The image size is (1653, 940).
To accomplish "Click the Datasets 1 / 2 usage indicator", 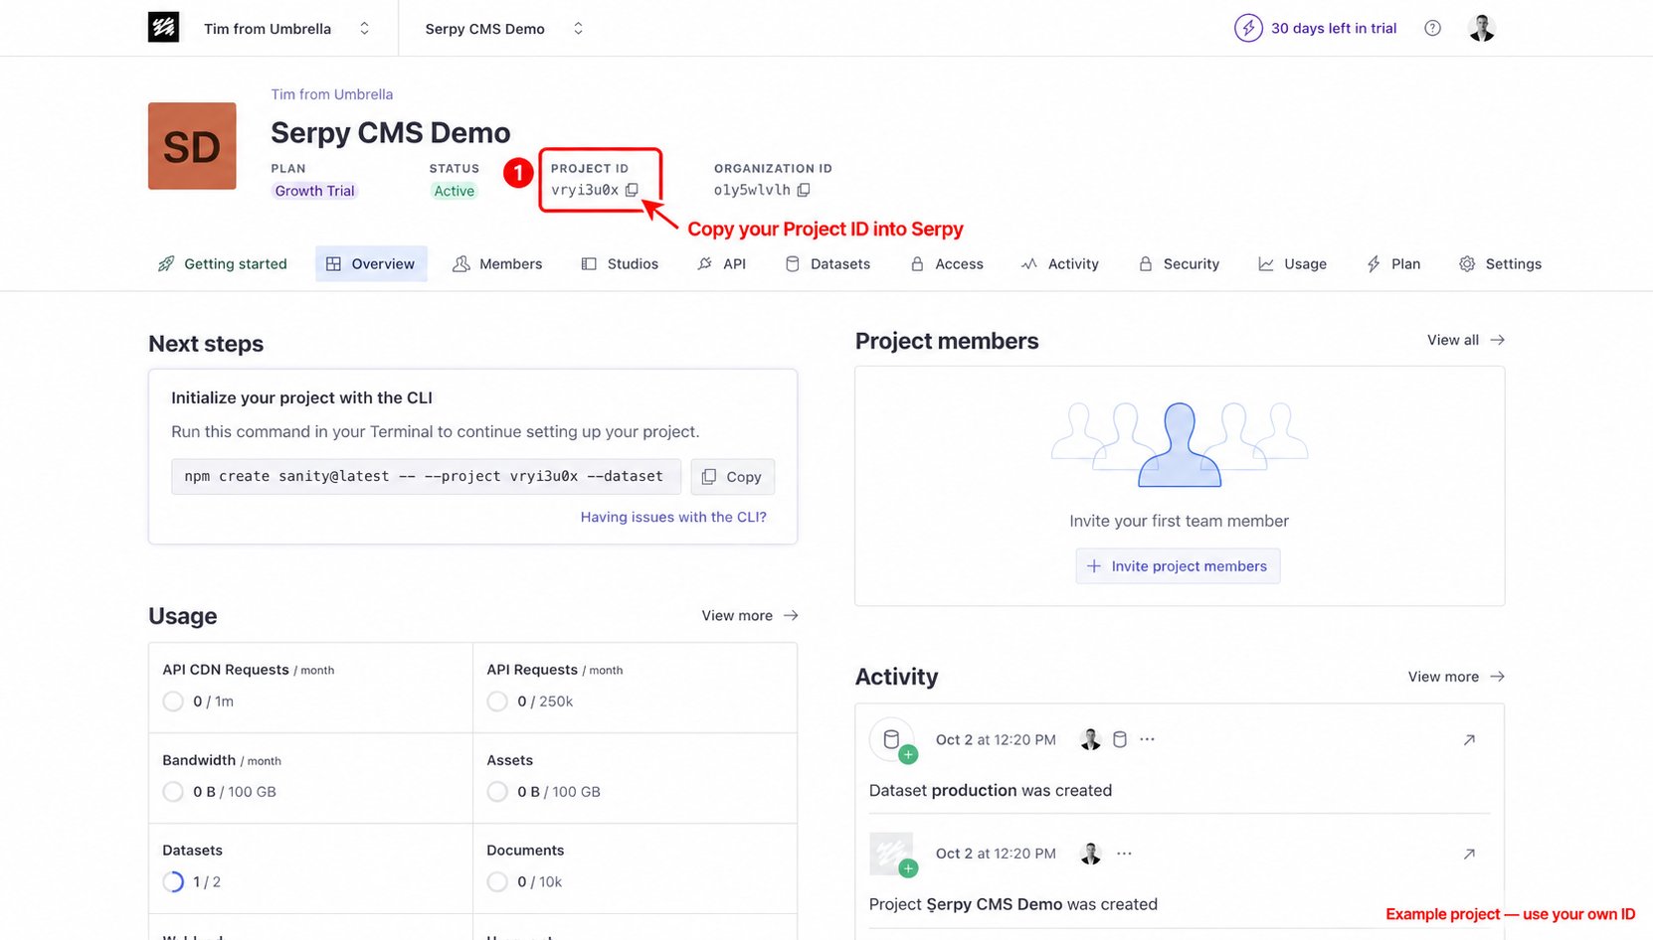I will [x=192, y=881].
